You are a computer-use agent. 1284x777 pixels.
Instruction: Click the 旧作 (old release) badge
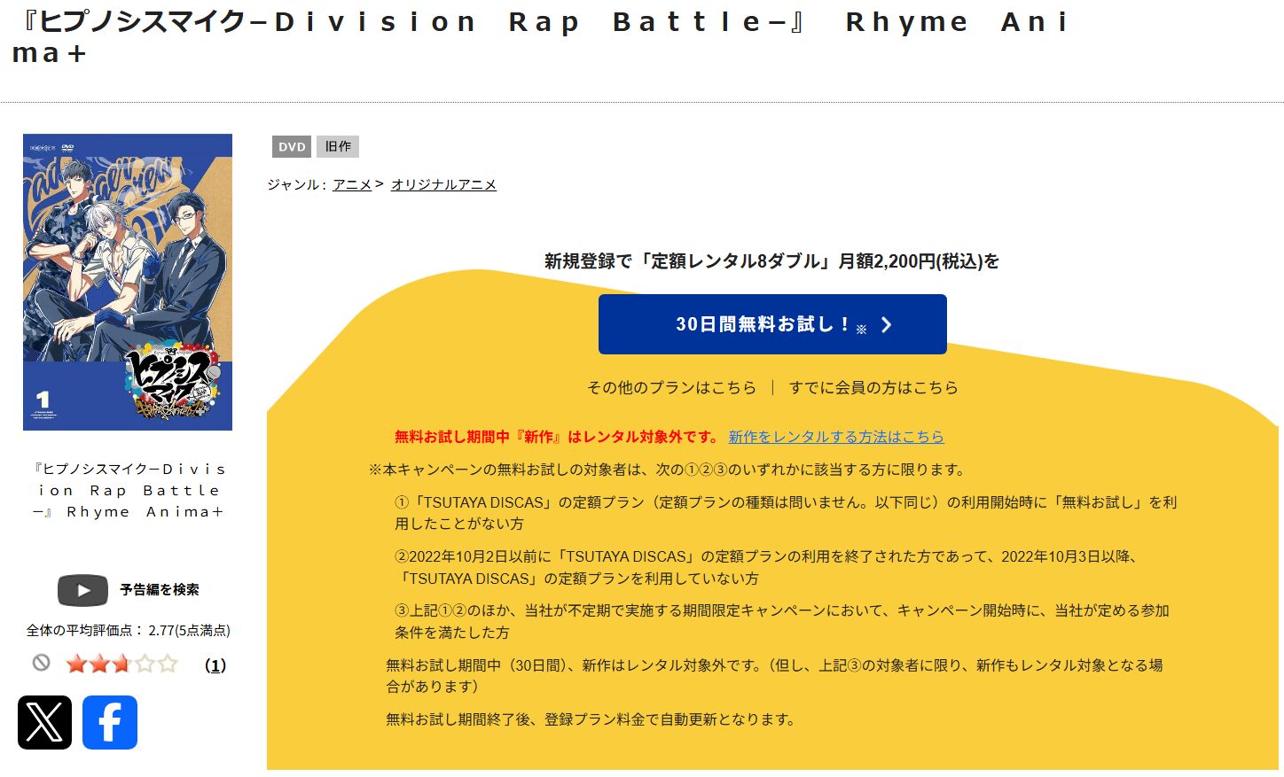pyautogui.click(x=337, y=146)
